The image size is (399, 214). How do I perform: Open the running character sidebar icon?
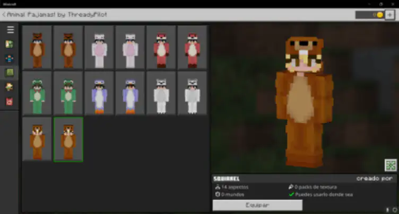click(x=10, y=87)
